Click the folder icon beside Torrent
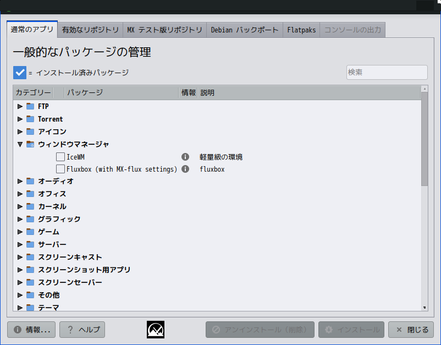This screenshot has height=345, width=441. coord(30,119)
